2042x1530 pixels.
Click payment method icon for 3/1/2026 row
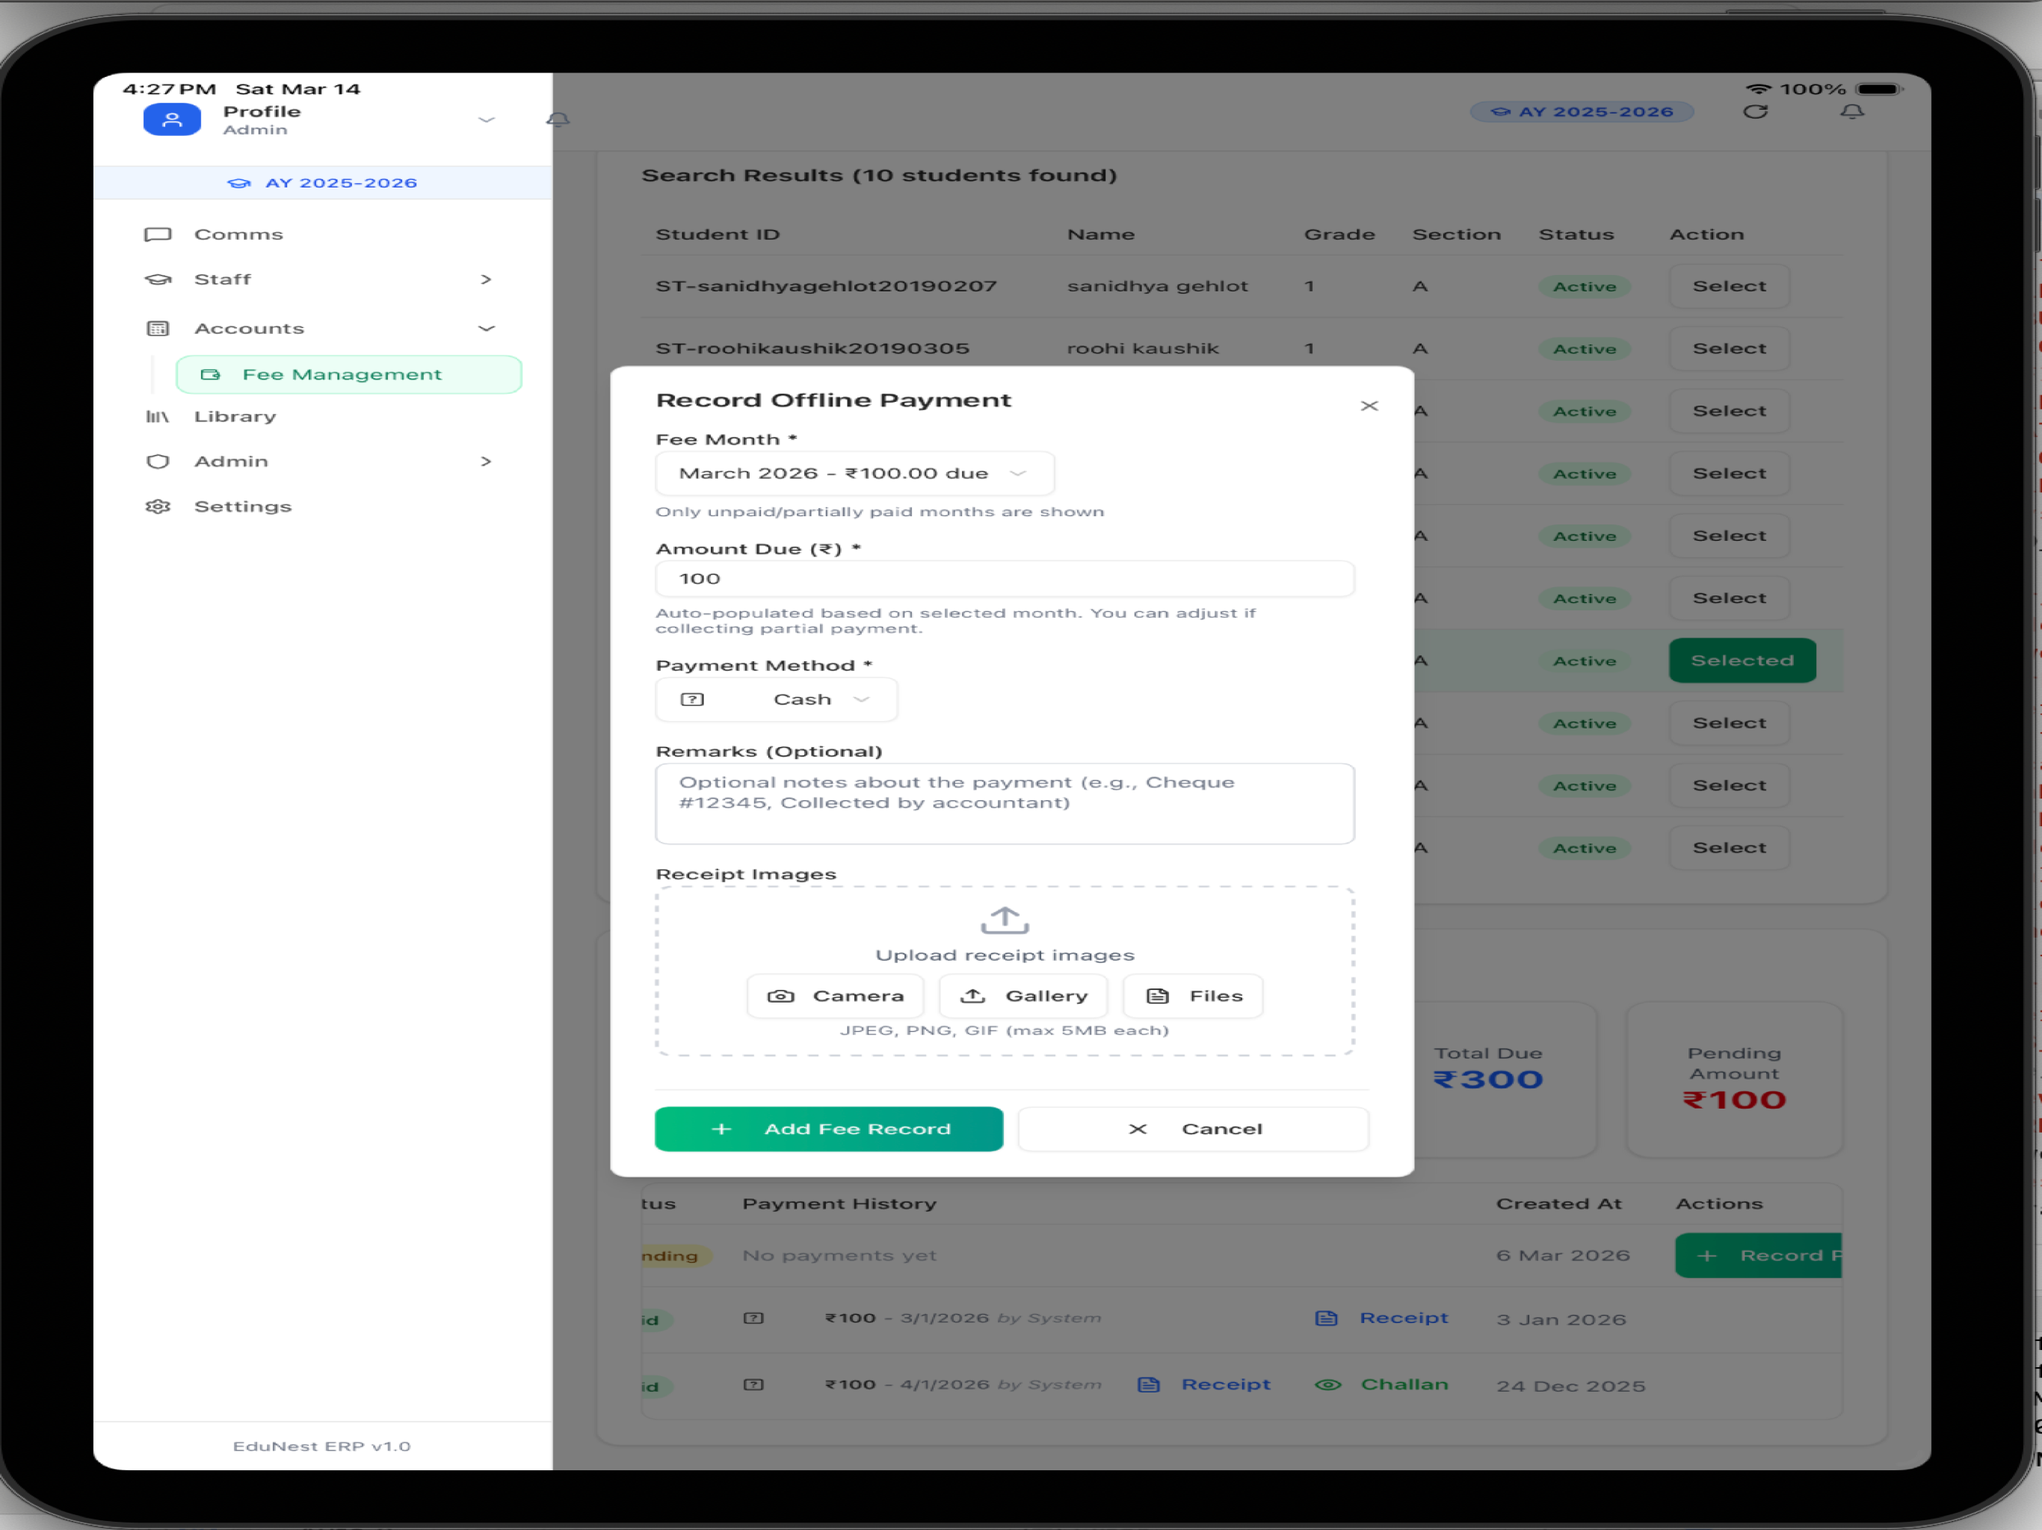[753, 1318]
